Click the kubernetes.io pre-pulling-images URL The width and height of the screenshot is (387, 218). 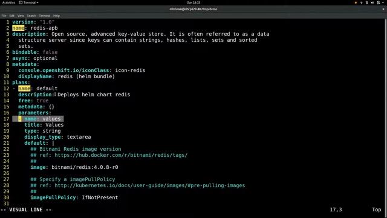click(x=150, y=185)
